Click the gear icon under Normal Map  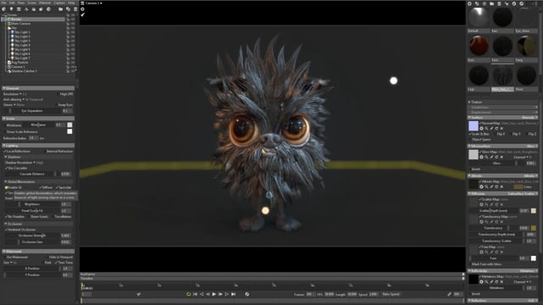point(481,128)
